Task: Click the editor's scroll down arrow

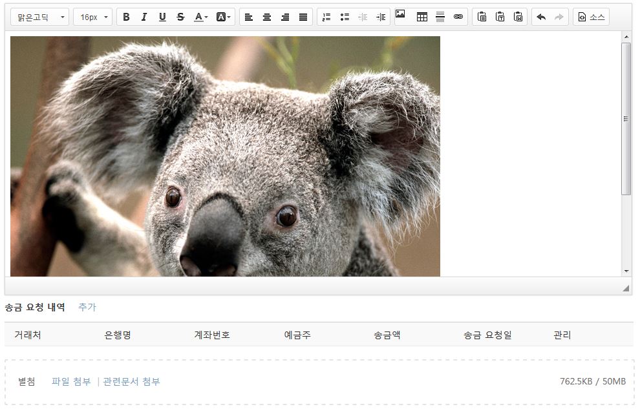Action: (x=626, y=271)
